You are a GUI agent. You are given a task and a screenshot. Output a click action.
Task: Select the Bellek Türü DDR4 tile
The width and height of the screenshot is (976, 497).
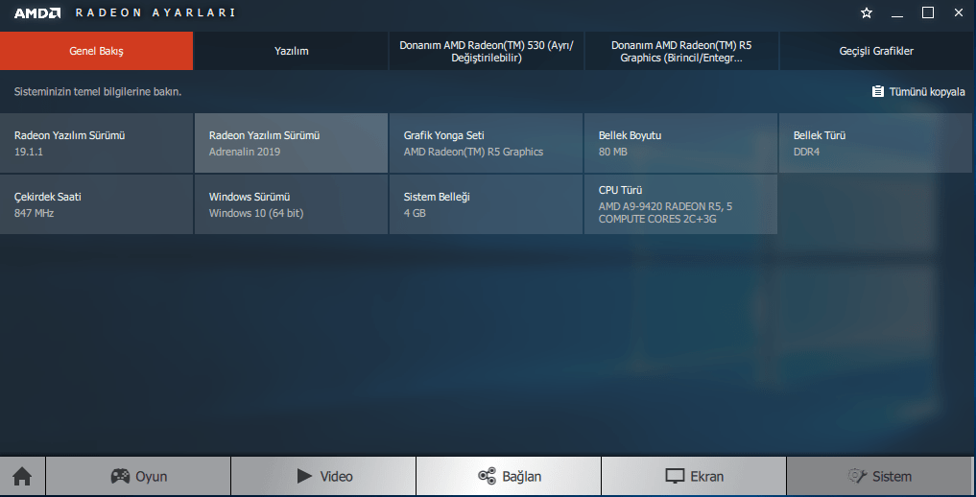(x=876, y=143)
